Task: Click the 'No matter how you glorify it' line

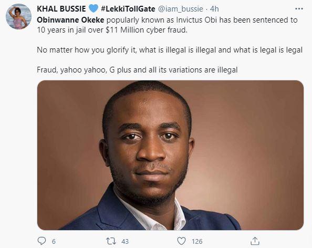Action: pos(170,50)
